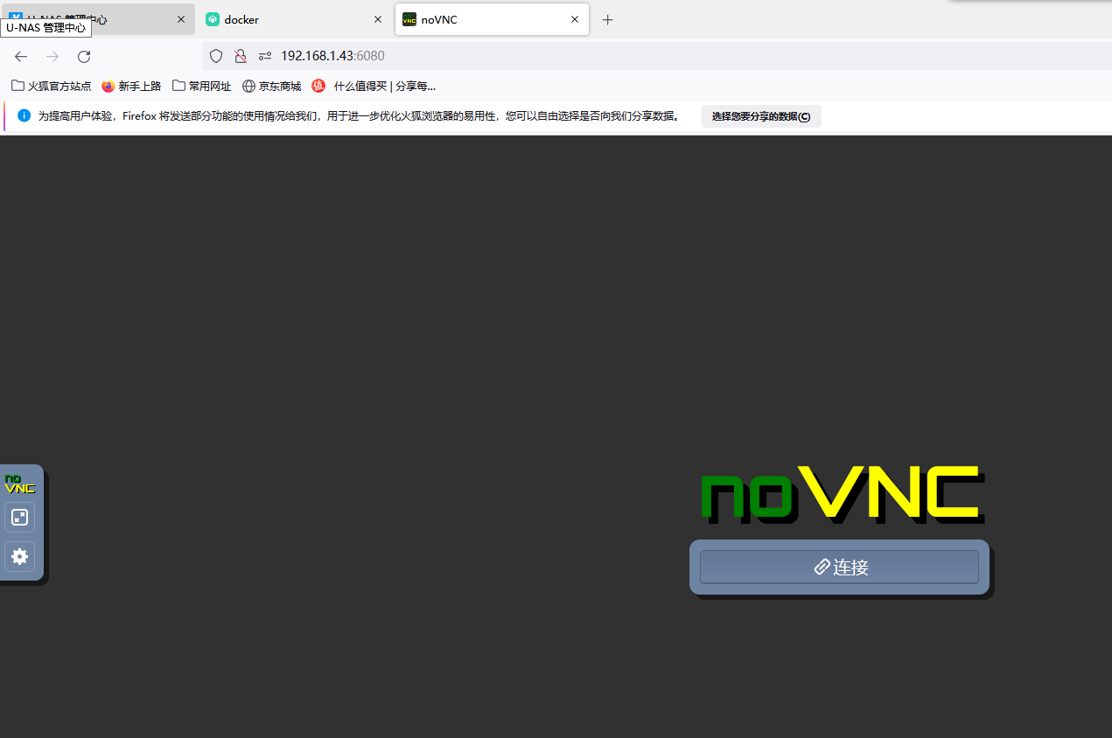Go back to the previous page

click(20, 56)
